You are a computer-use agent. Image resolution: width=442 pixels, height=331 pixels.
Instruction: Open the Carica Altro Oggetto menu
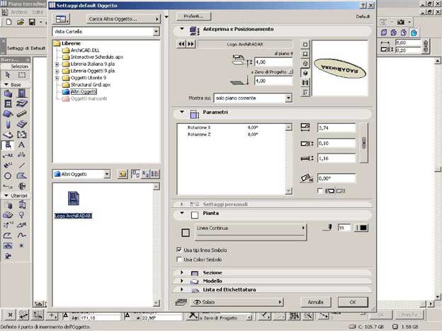point(121,18)
